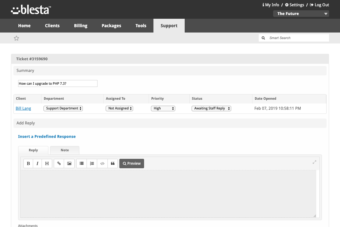Switch to the Note tab

point(65,150)
